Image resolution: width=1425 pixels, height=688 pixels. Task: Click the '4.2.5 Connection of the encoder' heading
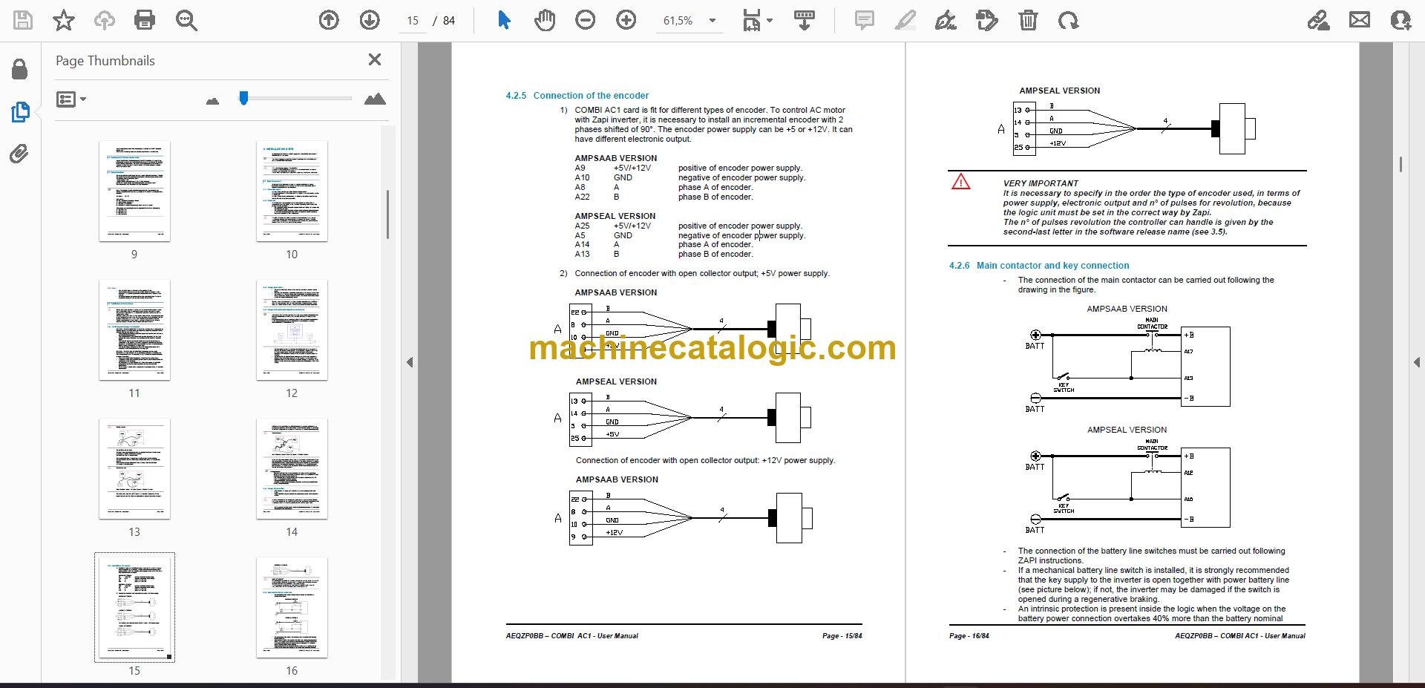tap(577, 96)
